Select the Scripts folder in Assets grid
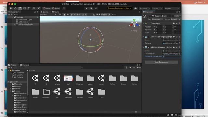 pyautogui.click(x=135, y=80)
